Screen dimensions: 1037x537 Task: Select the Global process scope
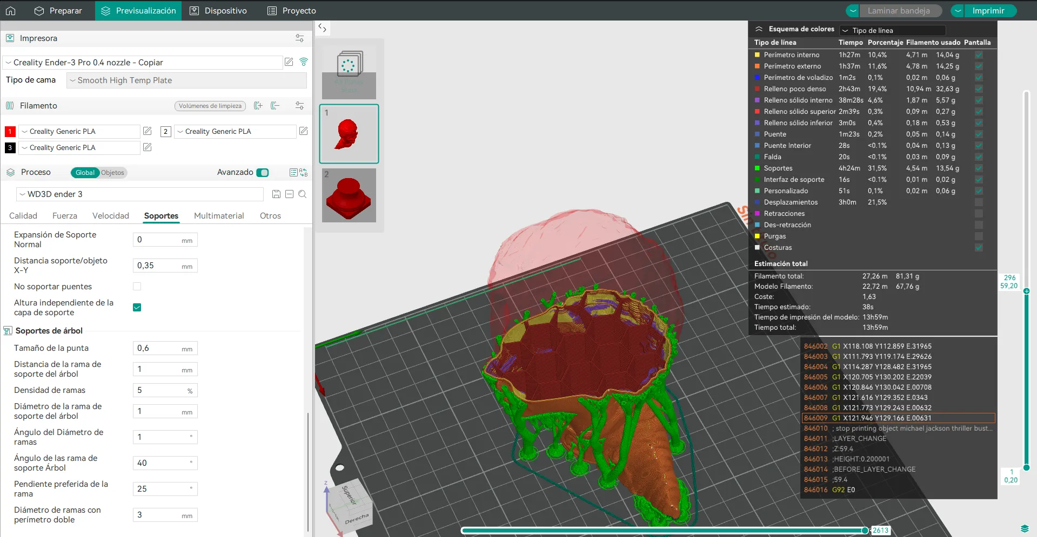click(85, 173)
